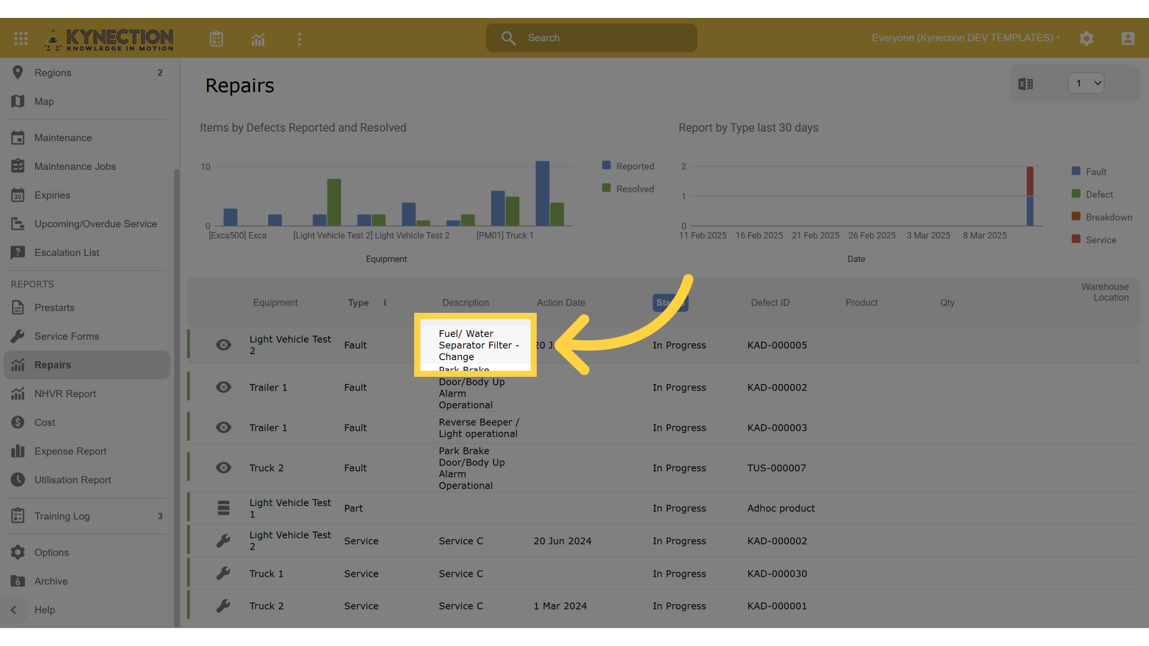Open Training Log in the sidebar
Screen dimensions: 1149x646
[x=87, y=516]
